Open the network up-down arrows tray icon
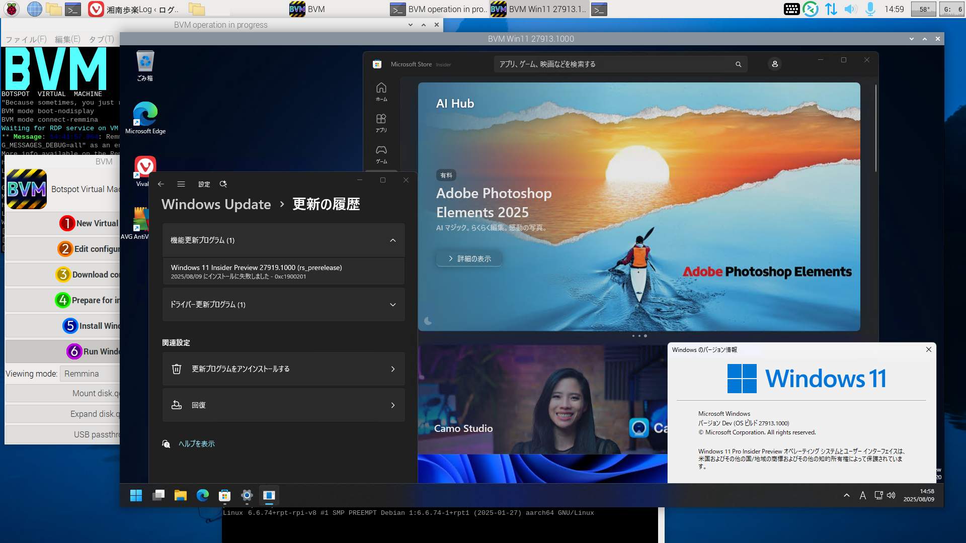The width and height of the screenshot is (966, 543). [831, 9]
